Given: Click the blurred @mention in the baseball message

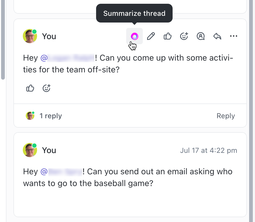Looking at the screenshot, I should [x=61, y=172].
